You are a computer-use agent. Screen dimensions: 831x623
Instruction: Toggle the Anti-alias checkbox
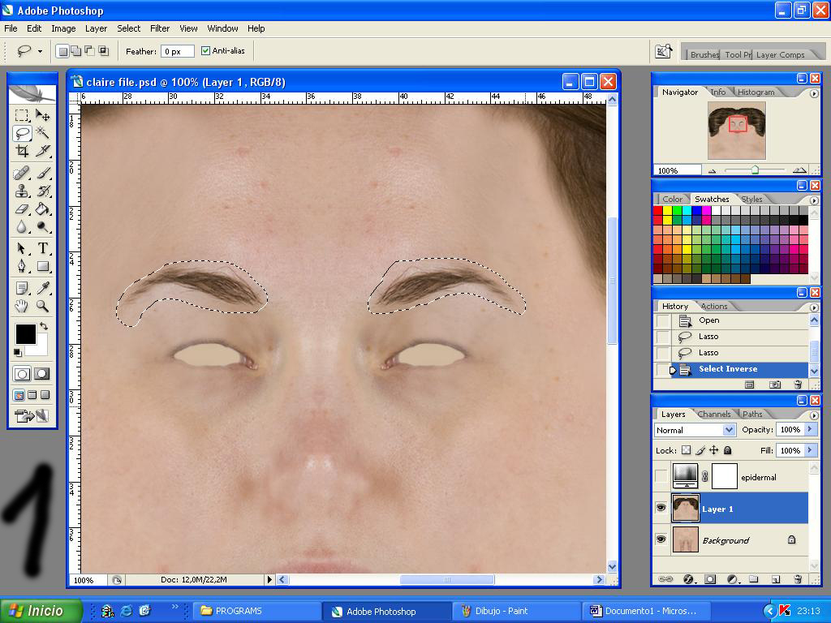click(205, 51)
